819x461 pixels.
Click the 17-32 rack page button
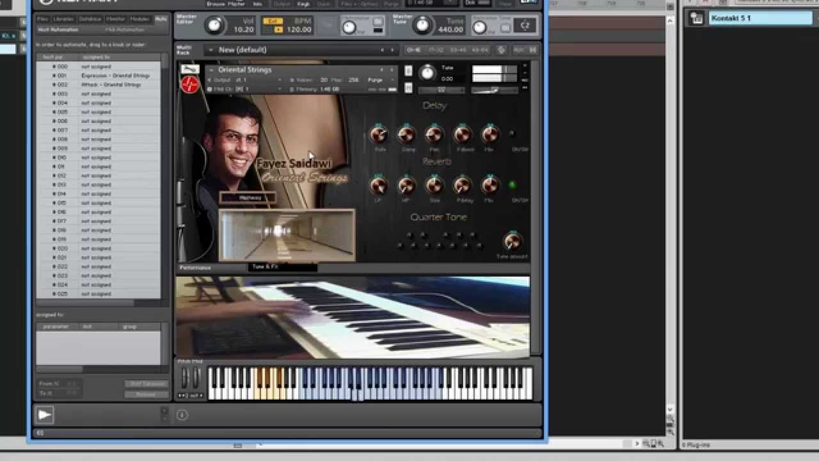[x=436, y=50]
